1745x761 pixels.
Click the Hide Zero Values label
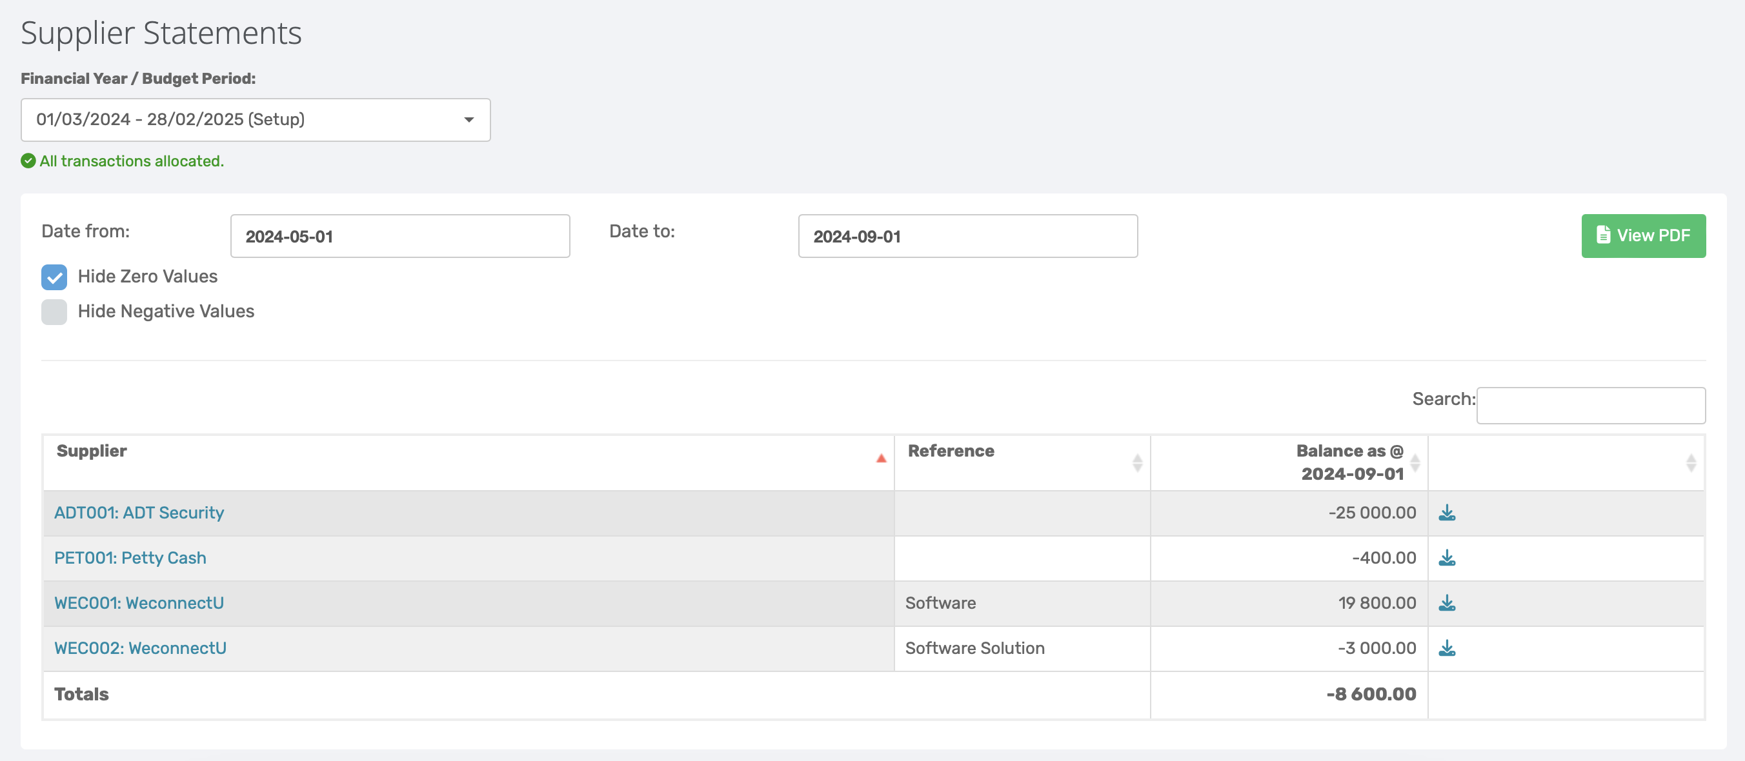[148, 276]
